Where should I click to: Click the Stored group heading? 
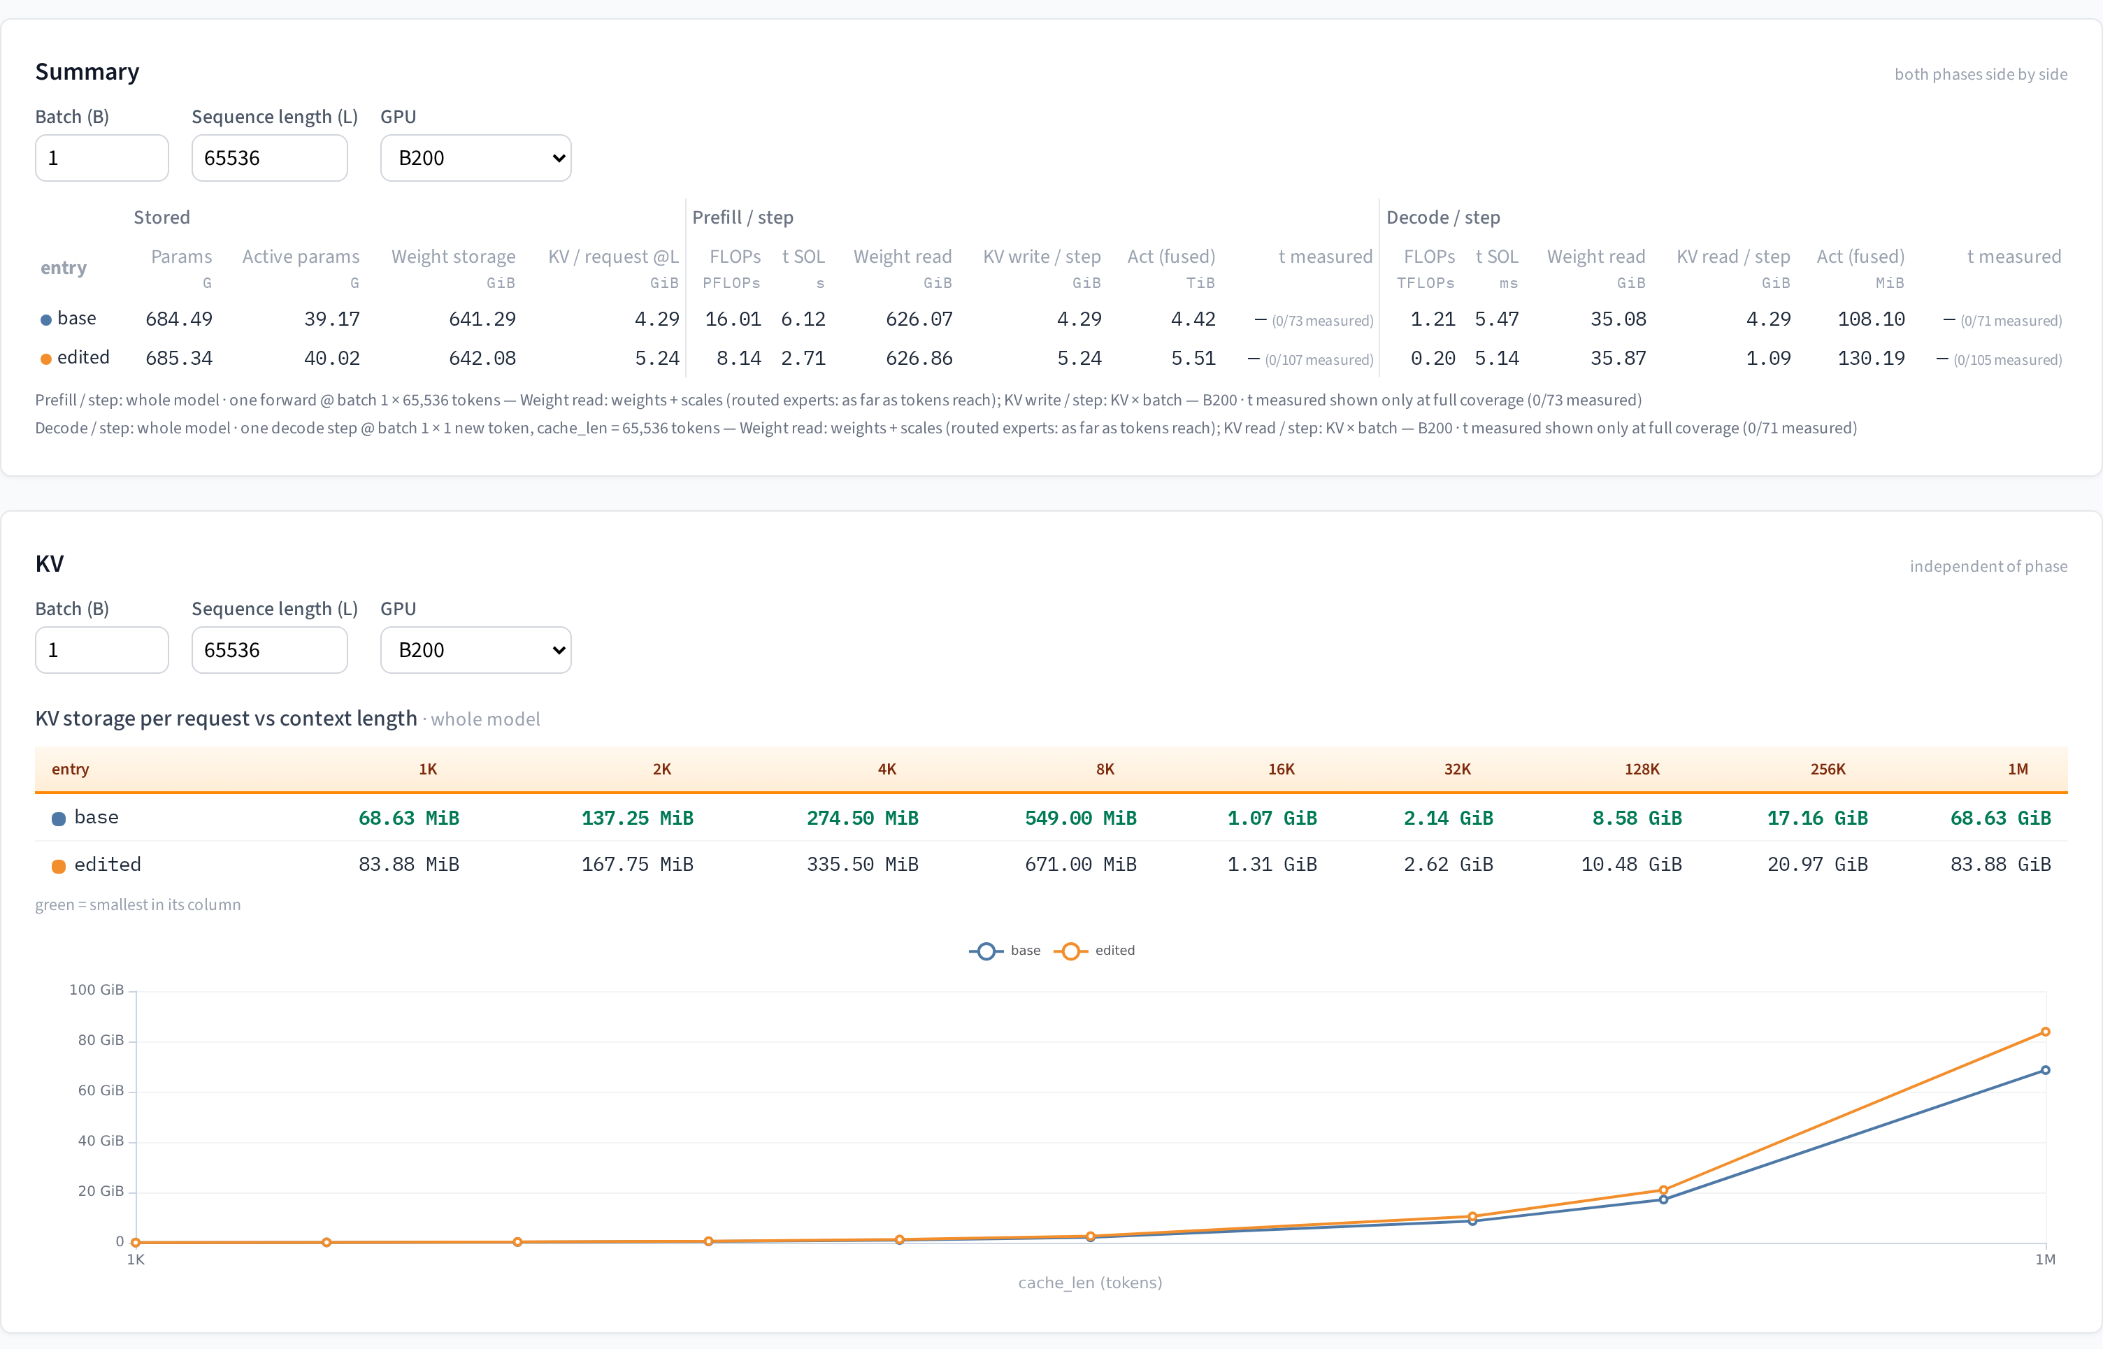(x=162, y=217)
